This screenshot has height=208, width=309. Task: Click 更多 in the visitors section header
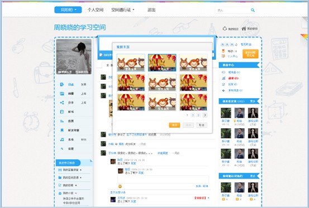[253, 101]
